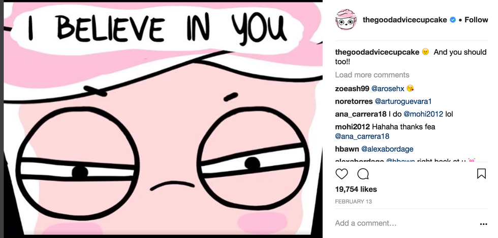The image size is (498, 238).
Task: Like the post with the heart icon
Action: click(x=341, y=174)
